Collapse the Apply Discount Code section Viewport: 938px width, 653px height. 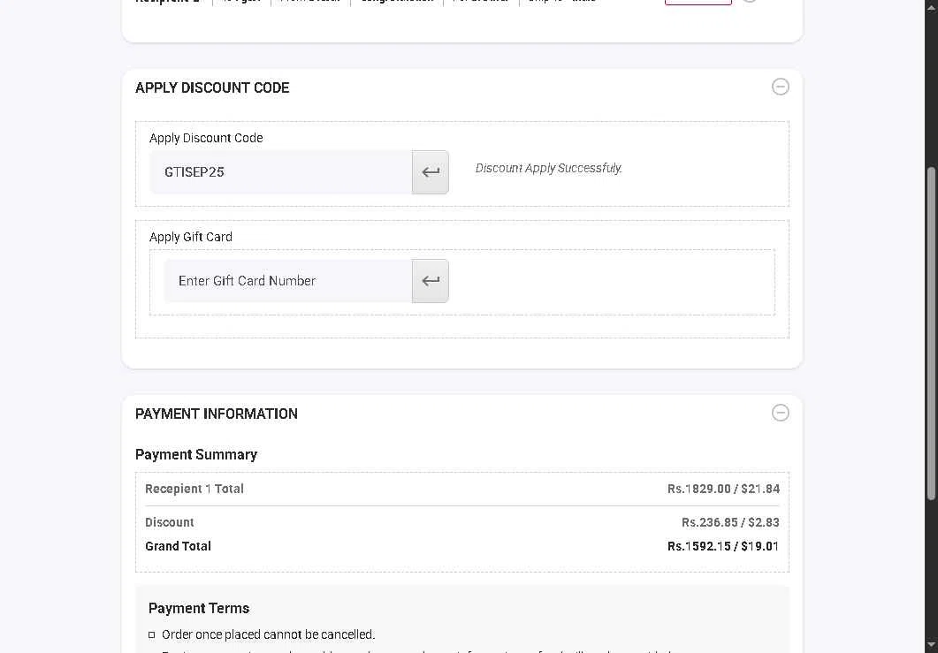pos(780,87)
